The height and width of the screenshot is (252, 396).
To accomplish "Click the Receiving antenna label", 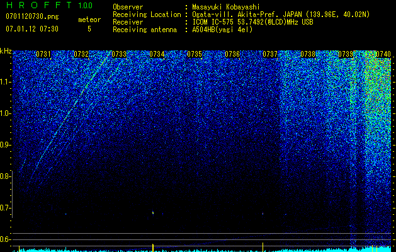I will [x=145, y=30].
